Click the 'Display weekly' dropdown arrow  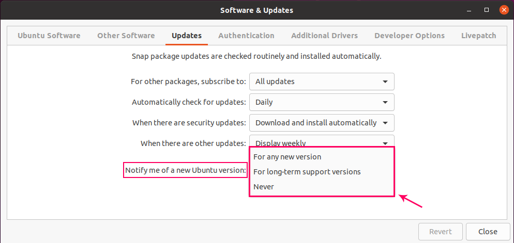pyautogui.click(x=385, y=143)
